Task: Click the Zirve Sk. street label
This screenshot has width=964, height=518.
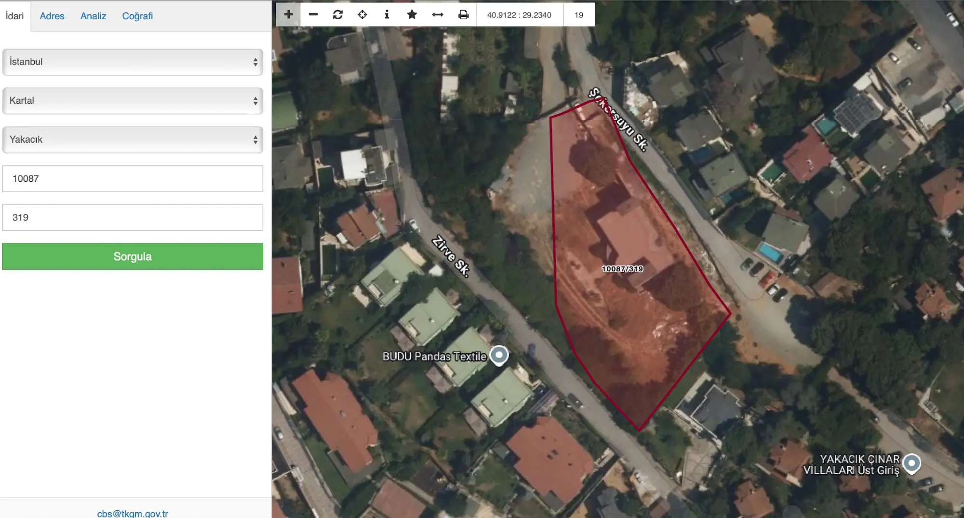Action: 451,256
